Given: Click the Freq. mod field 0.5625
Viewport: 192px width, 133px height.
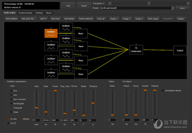Looking at the screenshot, I should (65, 120).
